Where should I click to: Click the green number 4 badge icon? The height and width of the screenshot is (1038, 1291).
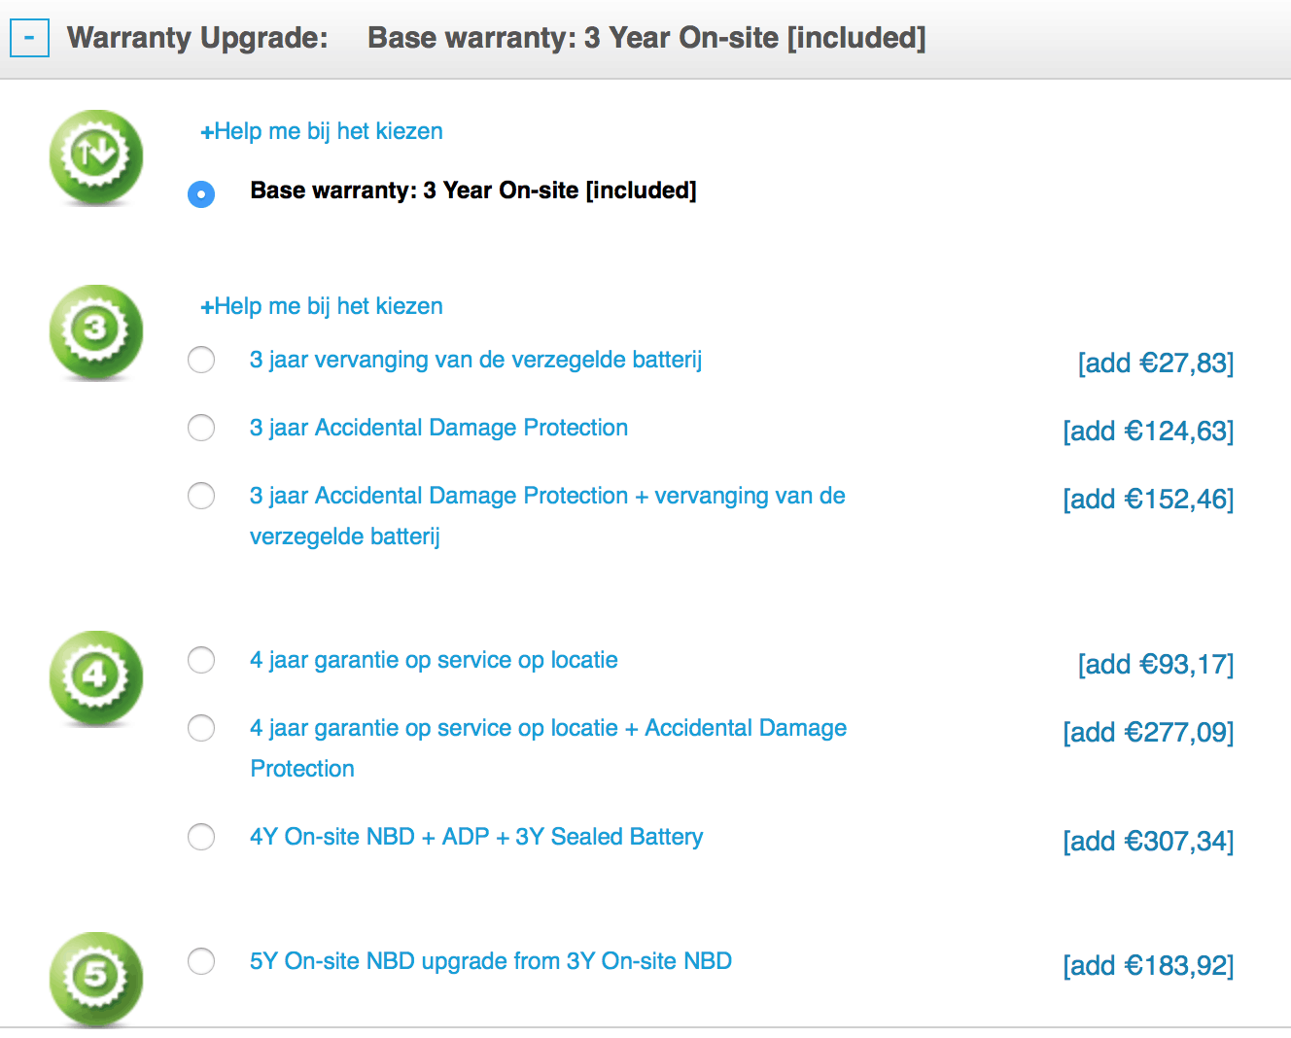pyautogui.click(x=95, y=676)
